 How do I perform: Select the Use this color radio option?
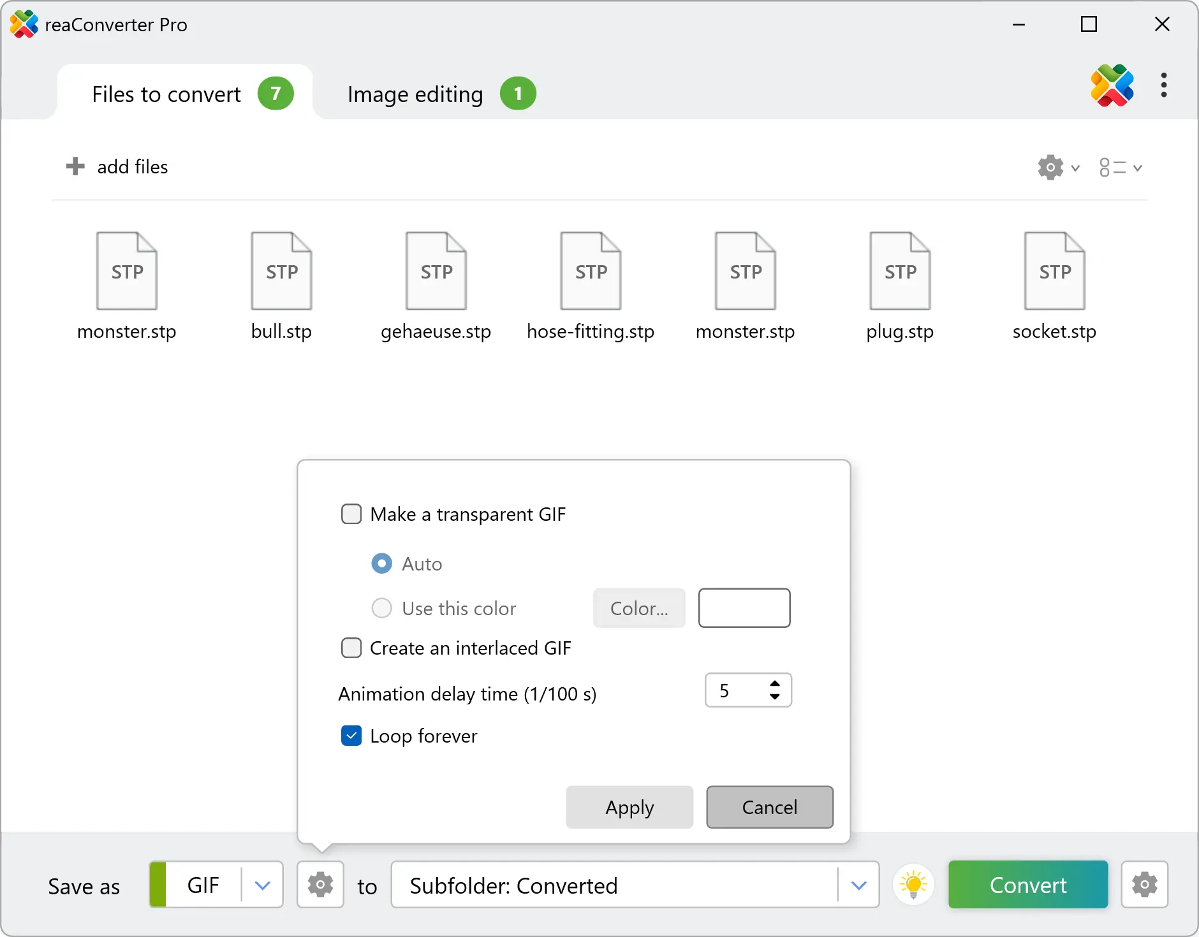pyautogui.click(x=382, y=608)
